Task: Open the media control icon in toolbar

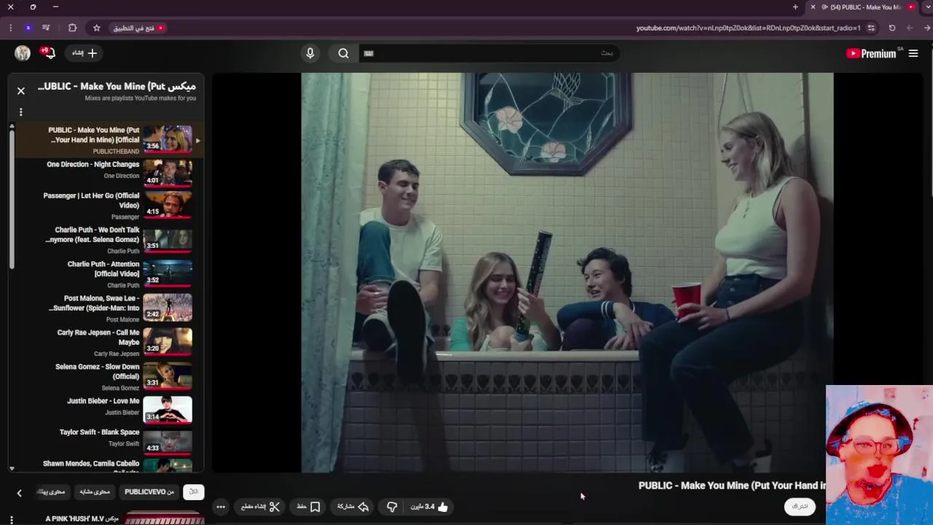Action: pyautogui.click(x=46, y=28)
